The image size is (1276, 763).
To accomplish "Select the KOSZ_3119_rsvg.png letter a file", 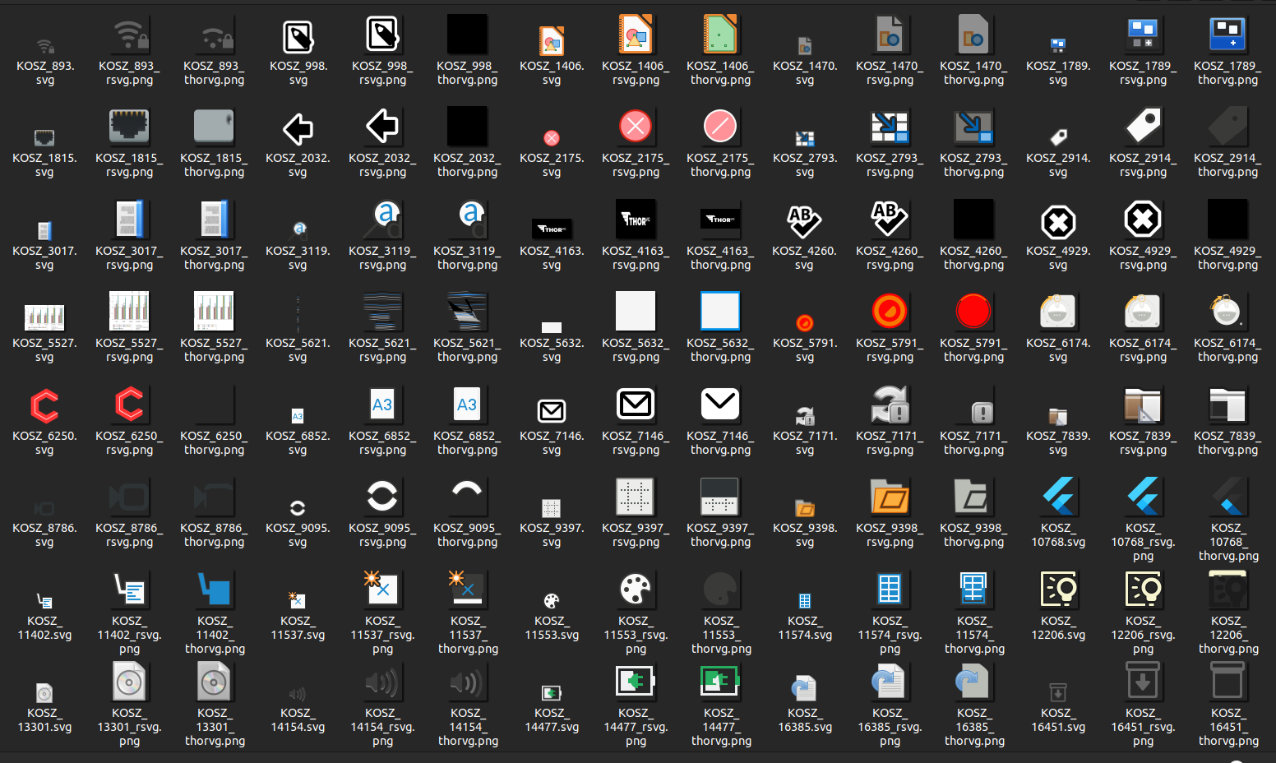I will pos(382,220).
